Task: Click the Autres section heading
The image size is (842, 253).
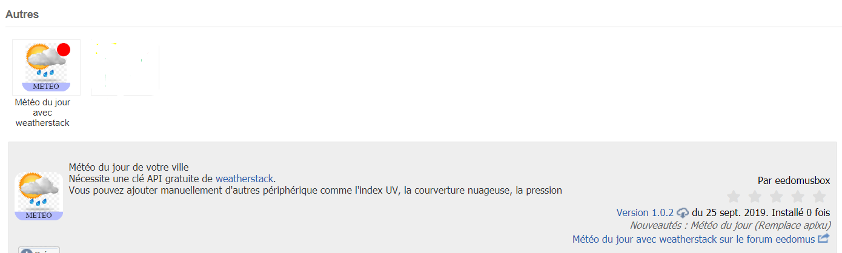Action: click(22, 14)
